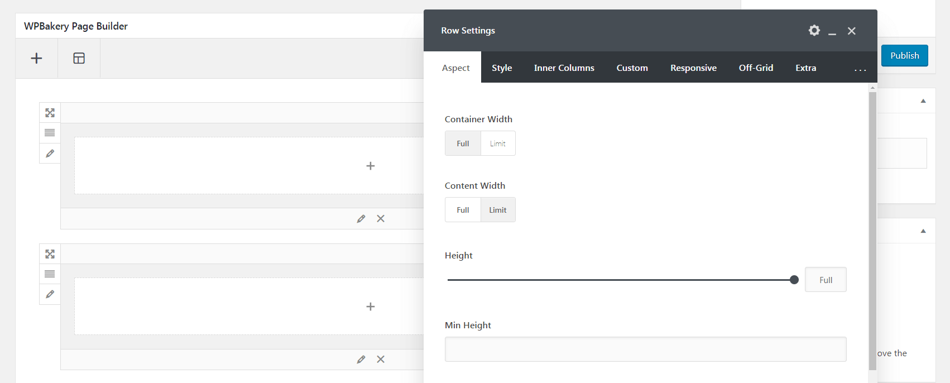Delete the second row's column with the X icon
950x383 pixels.
381,360
